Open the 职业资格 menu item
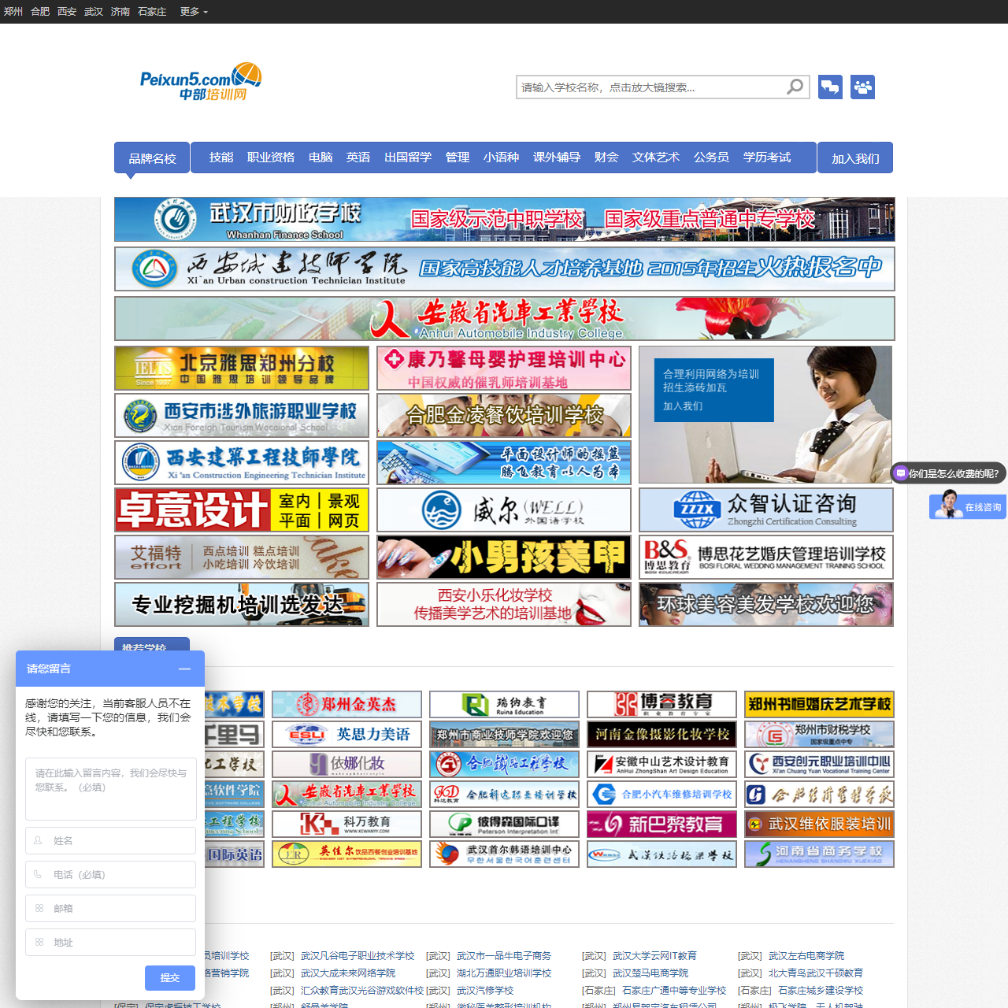 pos(271,157)
